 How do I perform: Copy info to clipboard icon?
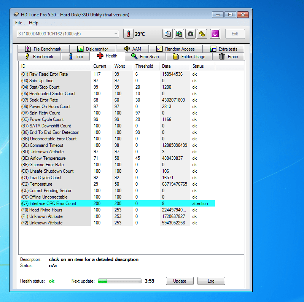click(167, 34)
